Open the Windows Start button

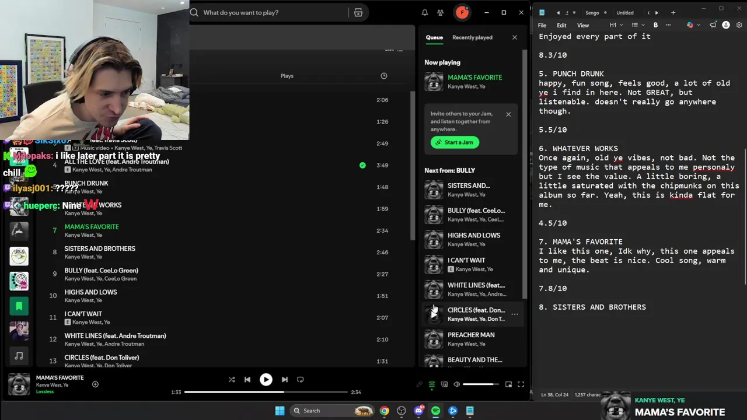pos(280,411)
